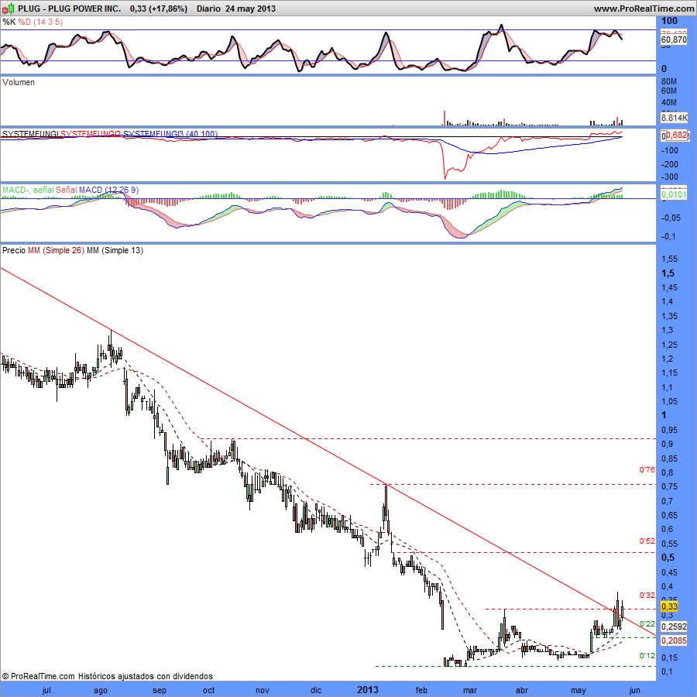Select the MACD (12 26 9) label
Image resolution: width=697 pixels, height=697 pixels.
(109, 190)
